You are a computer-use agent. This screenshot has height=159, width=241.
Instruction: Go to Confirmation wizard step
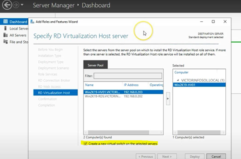point(47,99)
